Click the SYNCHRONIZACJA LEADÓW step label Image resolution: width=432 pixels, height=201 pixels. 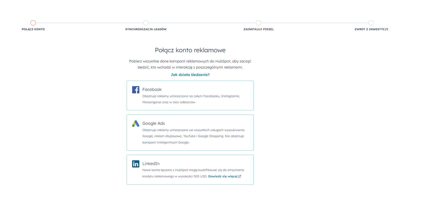click(x=146, y=29)
